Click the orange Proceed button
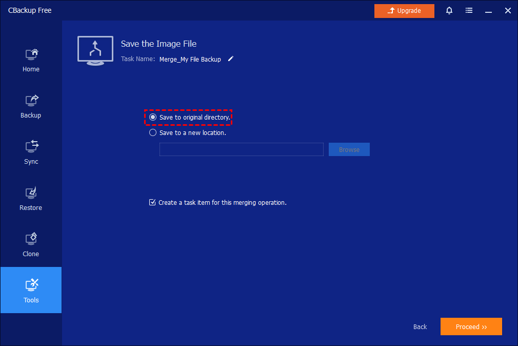Image resolution: width=518 pixels, height=346 pixels. [471, 326]
